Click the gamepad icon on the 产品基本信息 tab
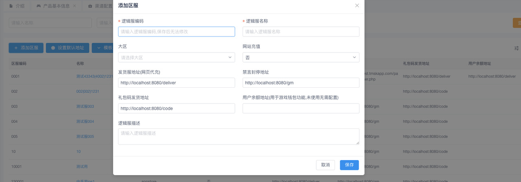This screenshot has height=182, width=521. click(38, 6)
